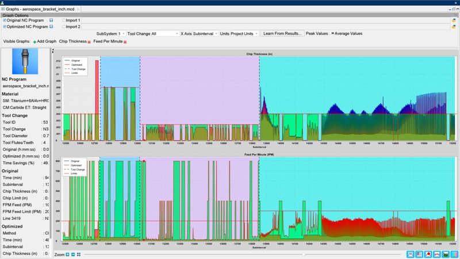
Task: Toggle the red marker peak icon
Action: click(428, 254)
